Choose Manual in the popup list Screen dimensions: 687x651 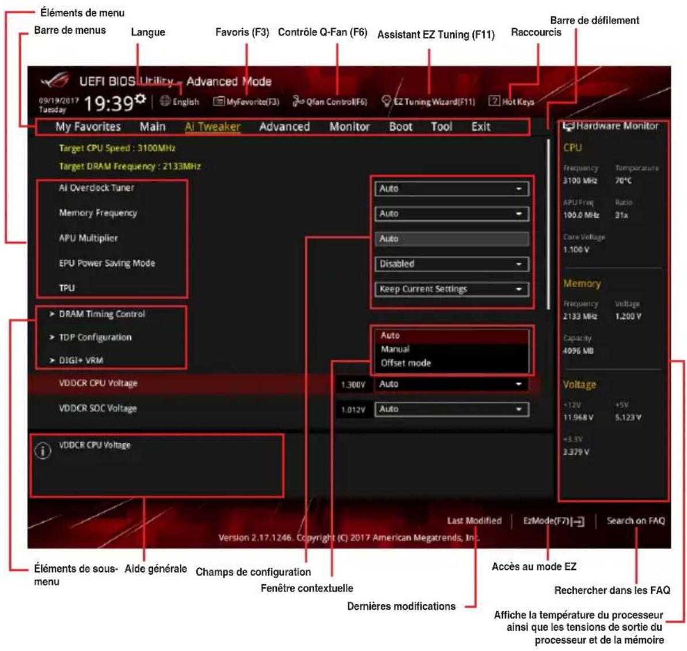click(x=451, y=349)
